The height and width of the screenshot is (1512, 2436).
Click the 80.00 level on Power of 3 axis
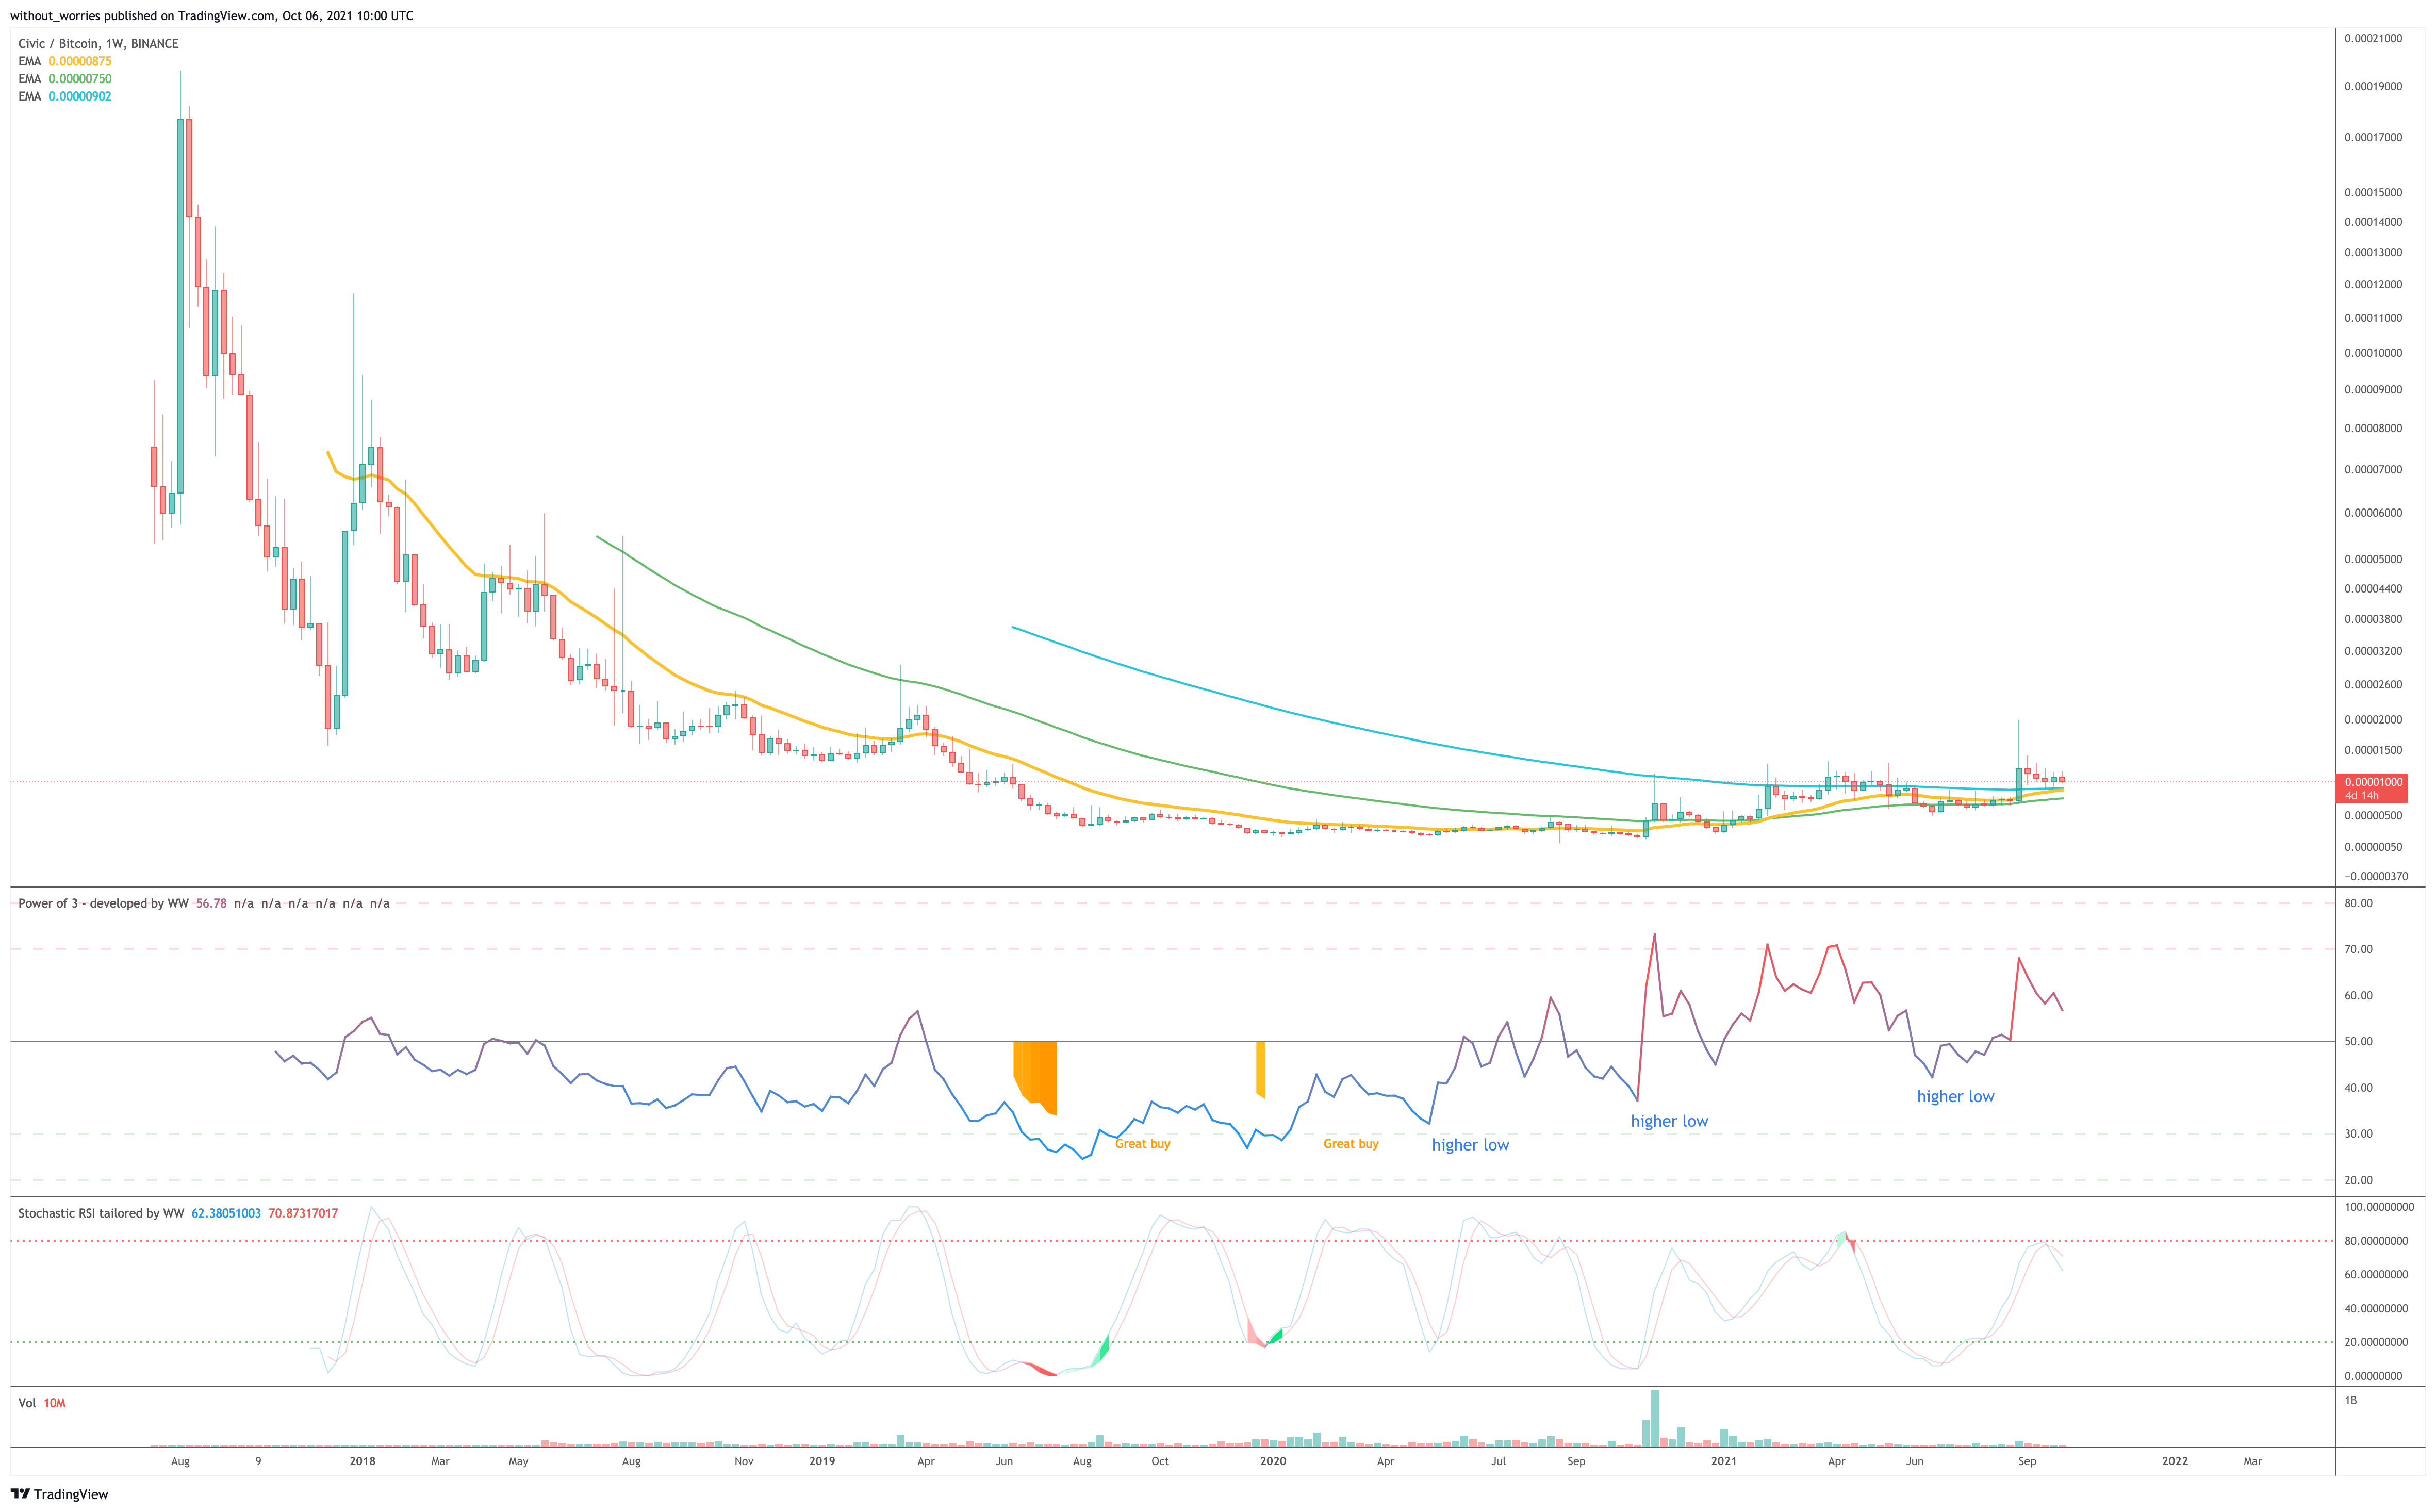[x=2358, y=903]
